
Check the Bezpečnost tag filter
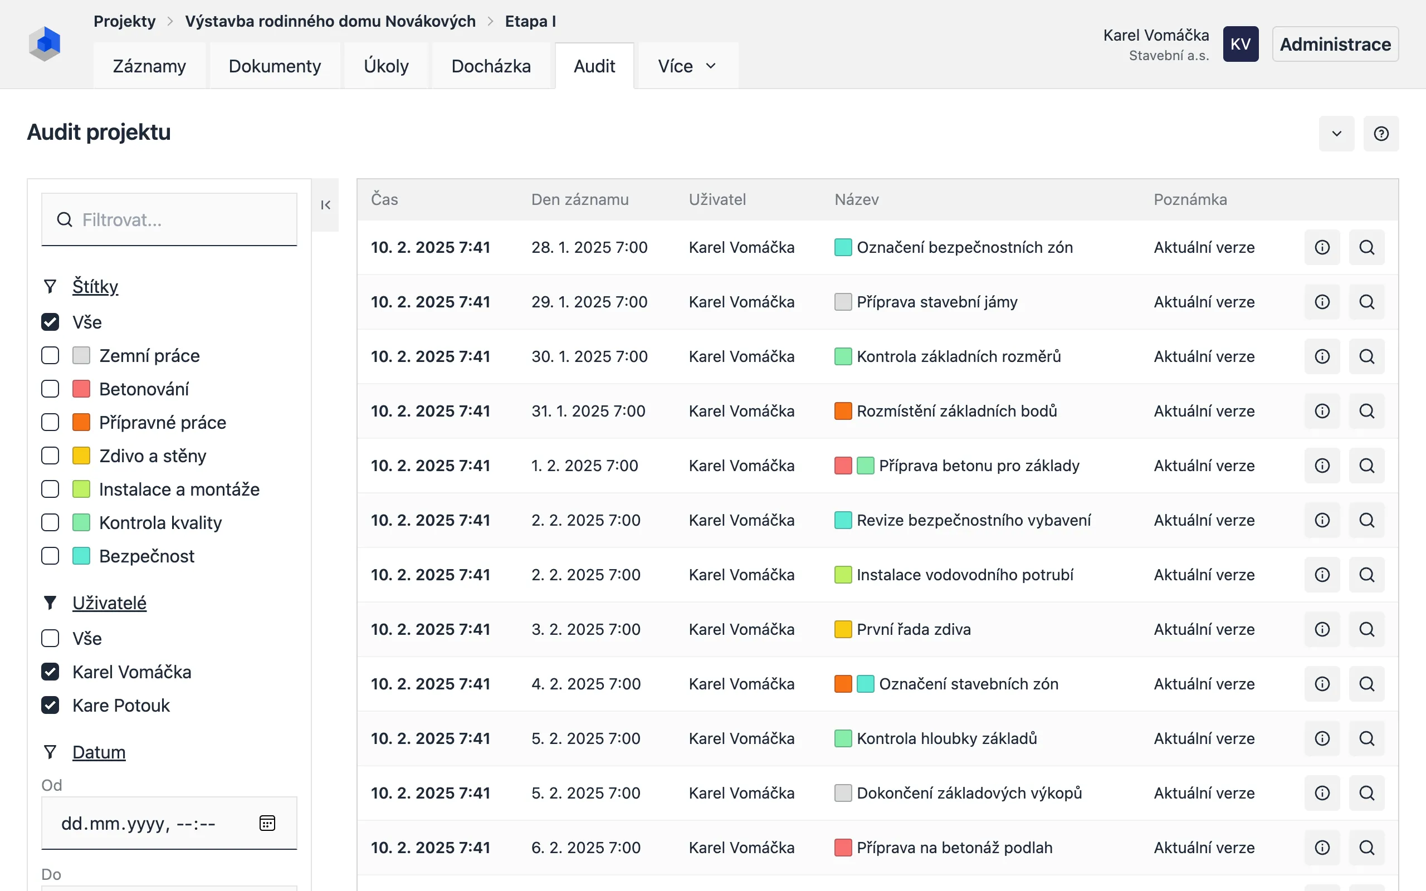tap(50, 556)
